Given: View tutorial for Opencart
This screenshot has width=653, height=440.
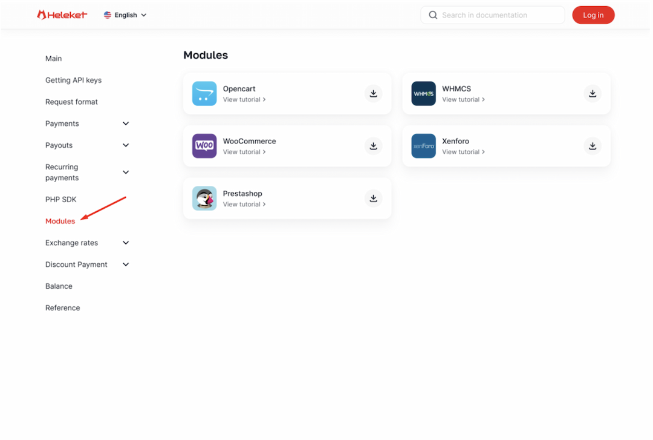Looking at the screenshot, I should pos(244,100).
